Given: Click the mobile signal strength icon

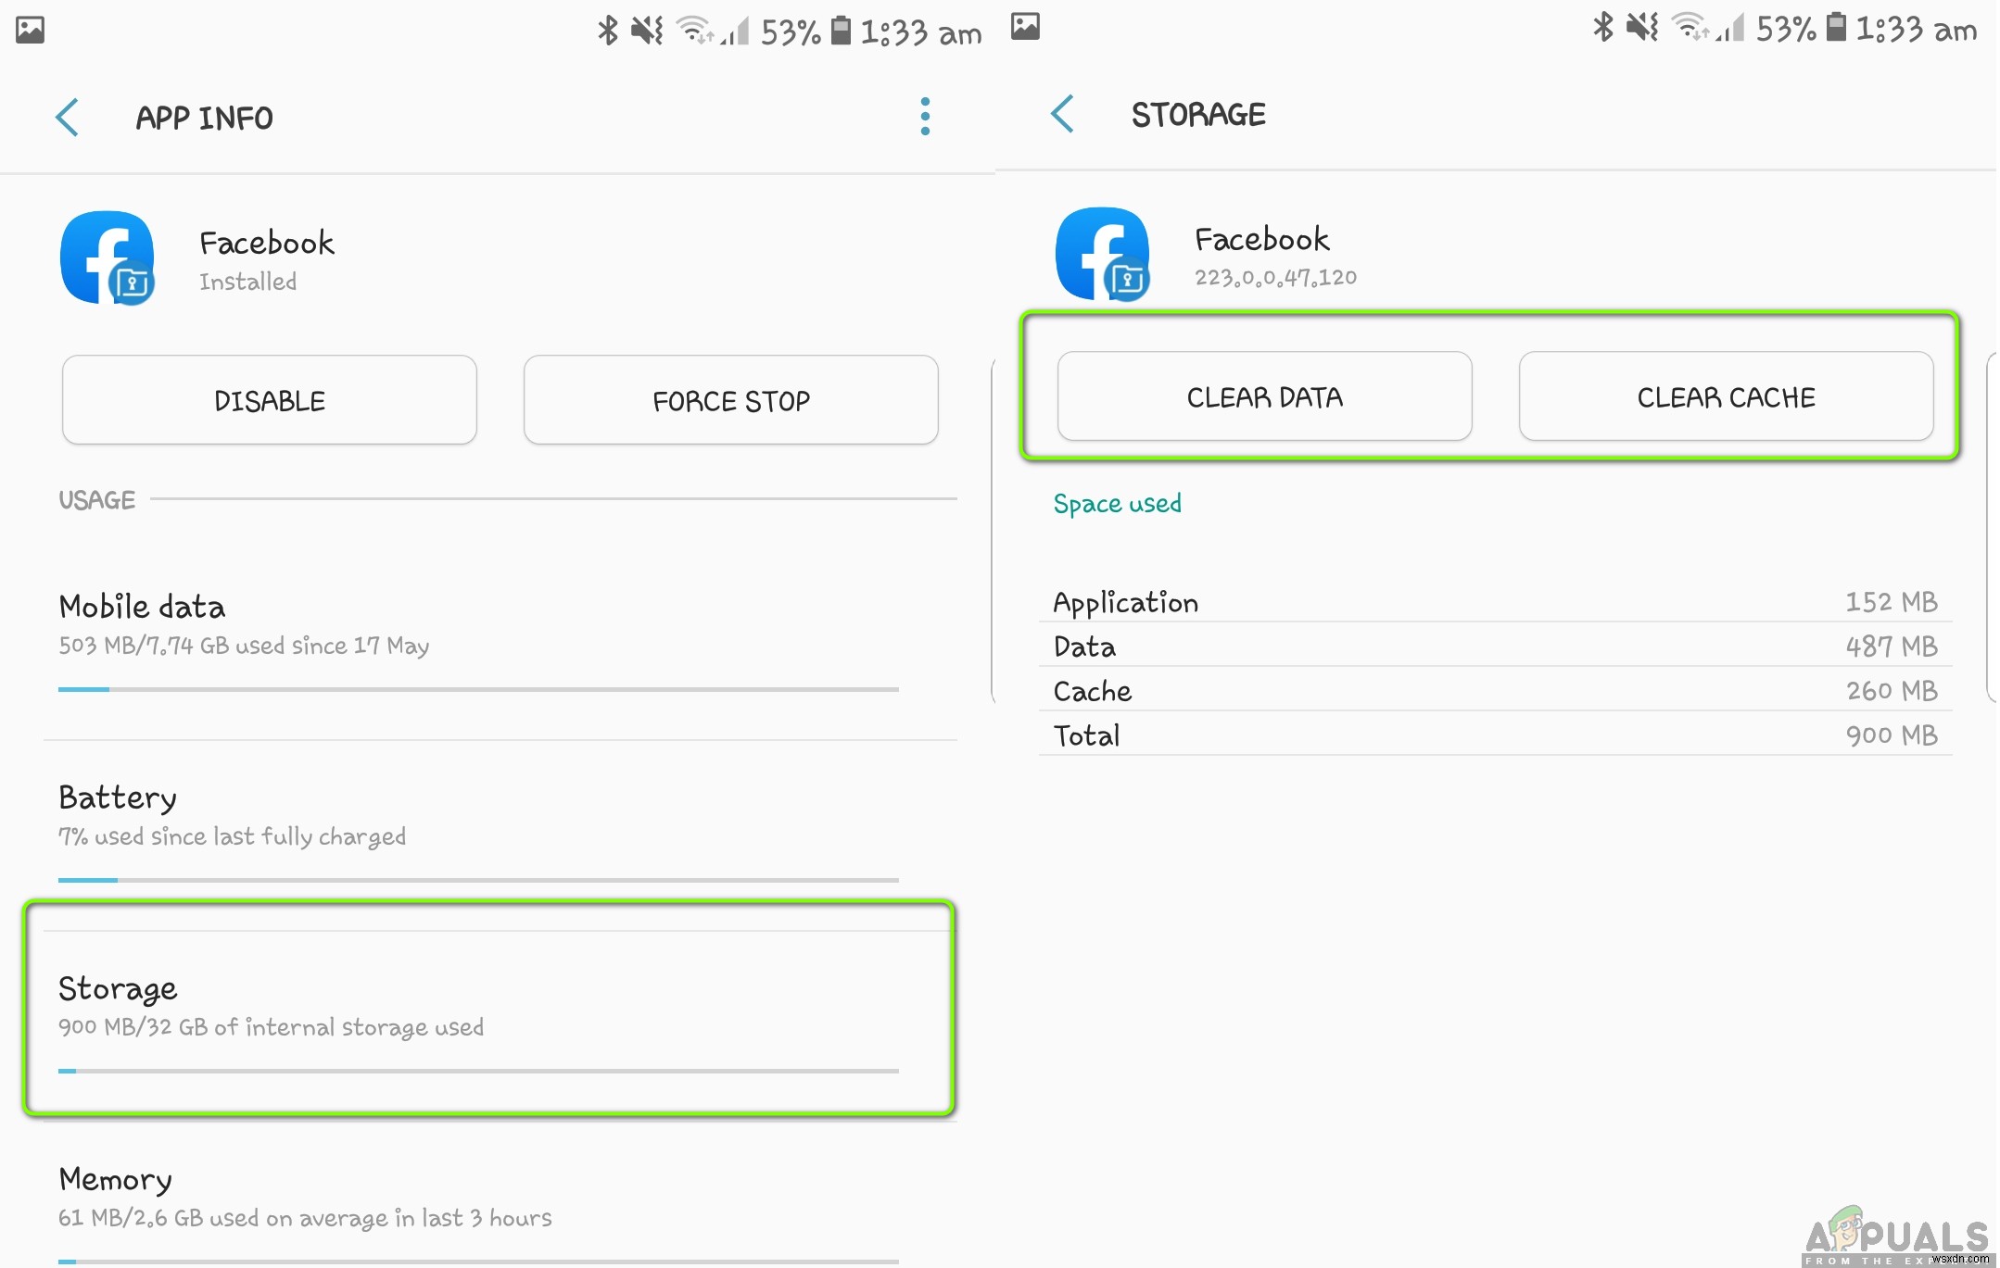Looking at the screenshot, I should click(736, 26).
